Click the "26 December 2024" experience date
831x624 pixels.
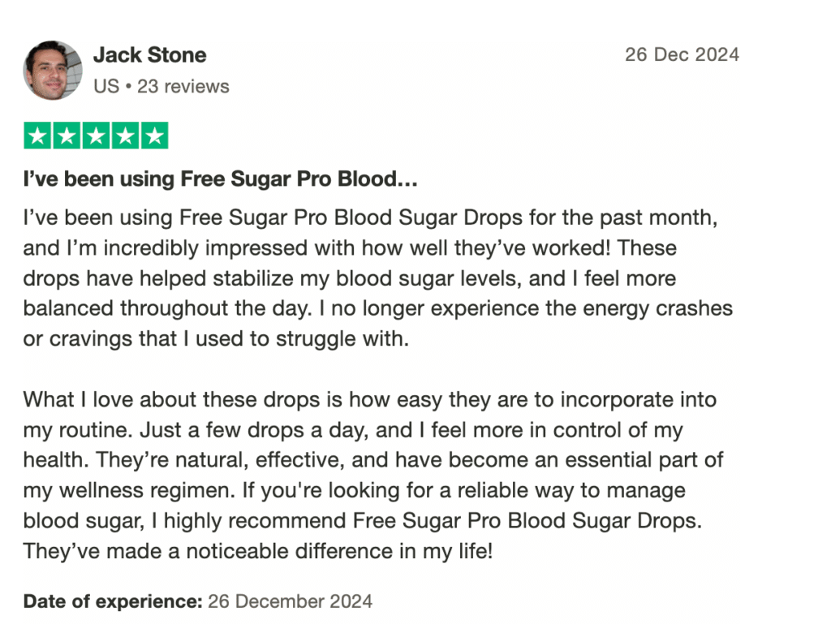pyautogui.click(x=291, y=601)
